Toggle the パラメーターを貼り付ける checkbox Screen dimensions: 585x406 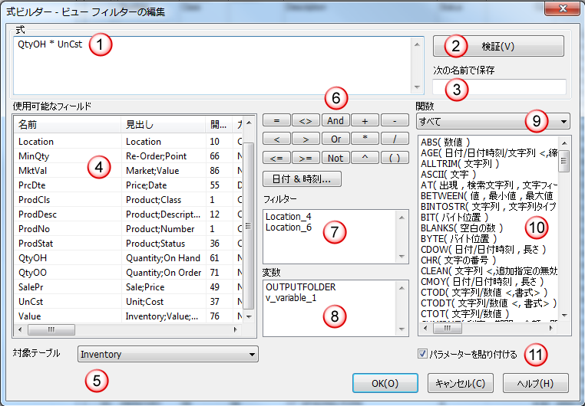point(422,354)
